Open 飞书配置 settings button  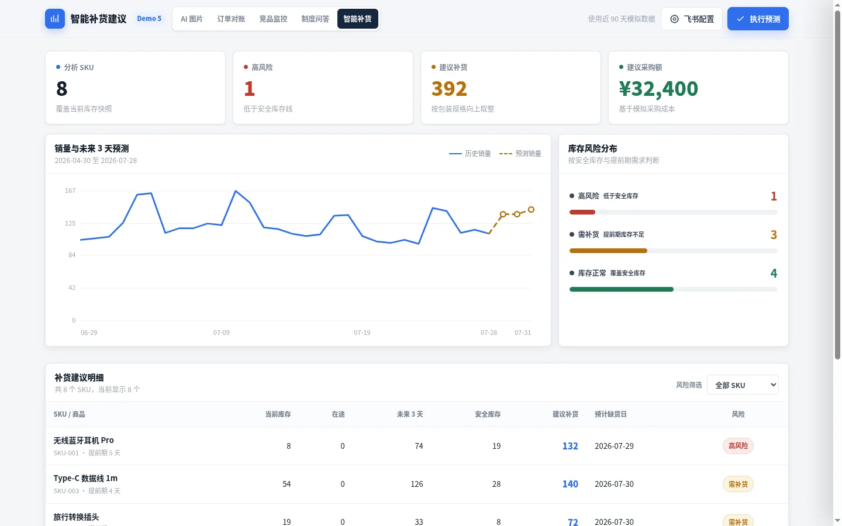692,19
